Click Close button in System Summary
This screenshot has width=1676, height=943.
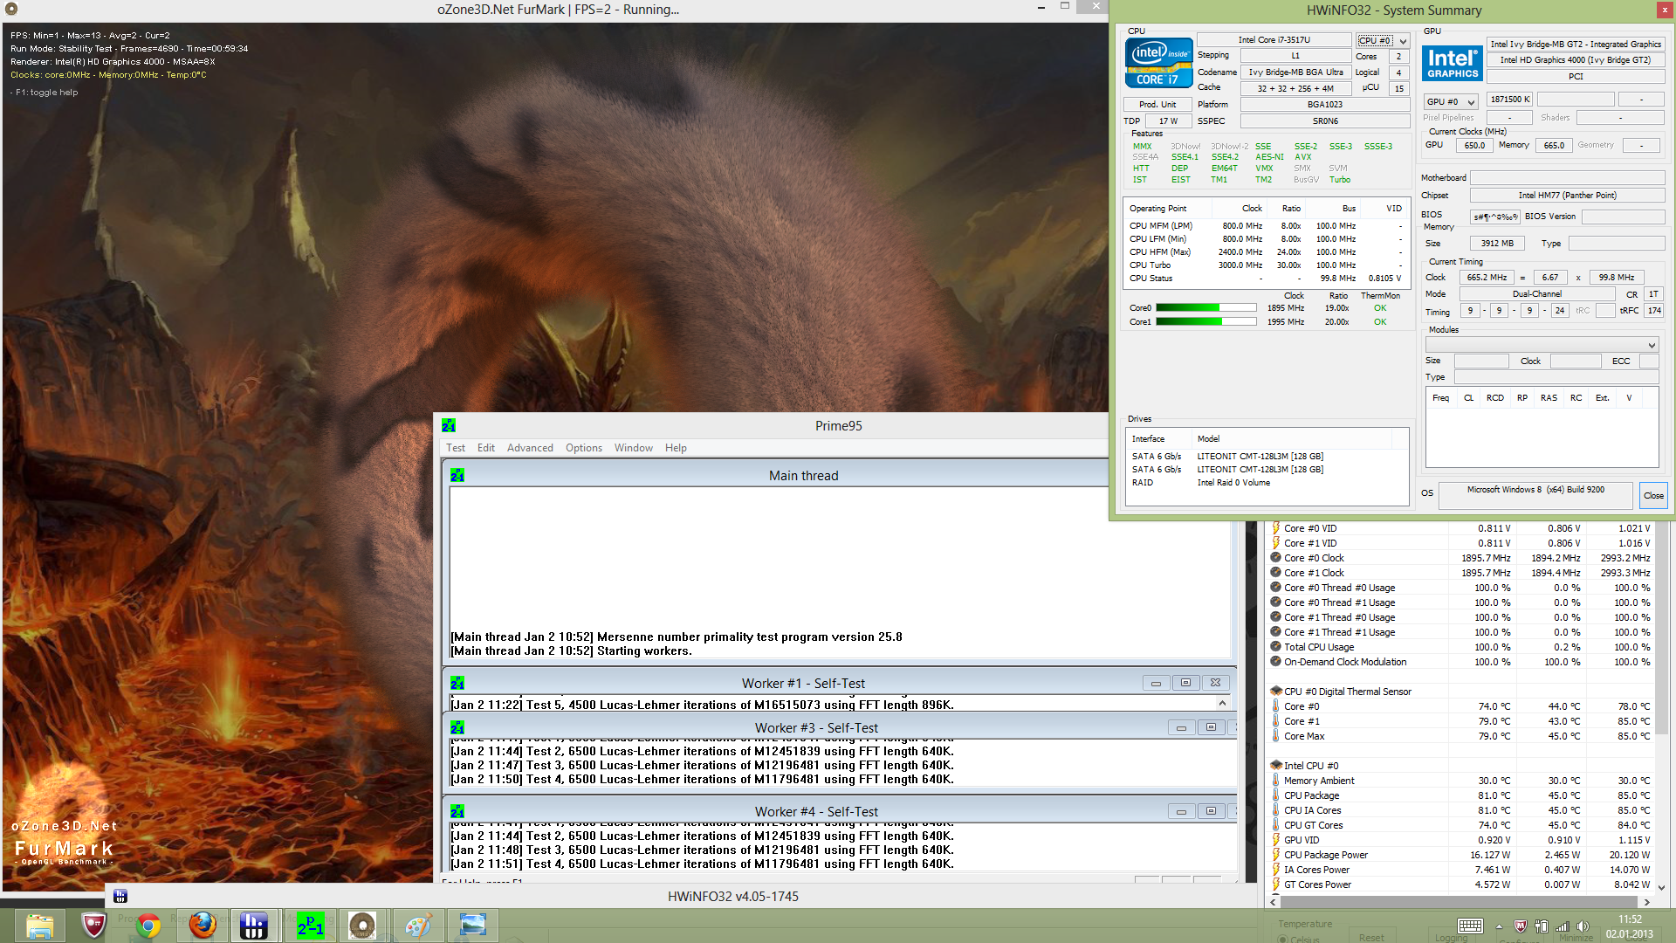point(1652,495)
